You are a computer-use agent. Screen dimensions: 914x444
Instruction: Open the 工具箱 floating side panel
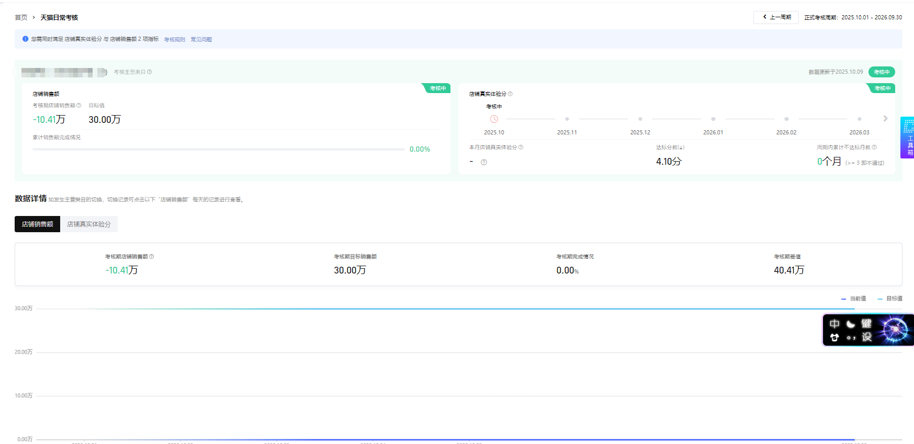pos(908,138)
